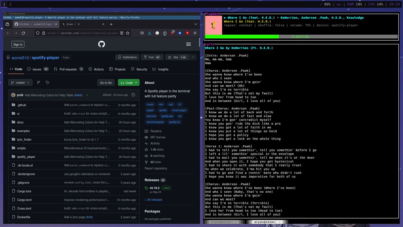The width and height of the screenshot is (403, 227).
Task: Seek in spotify-player green progress bar
Action: pos(302,36)
